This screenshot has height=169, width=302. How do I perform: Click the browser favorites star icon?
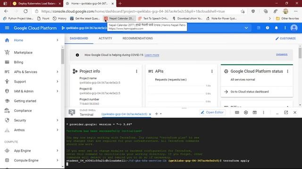(x=243, y=11)
